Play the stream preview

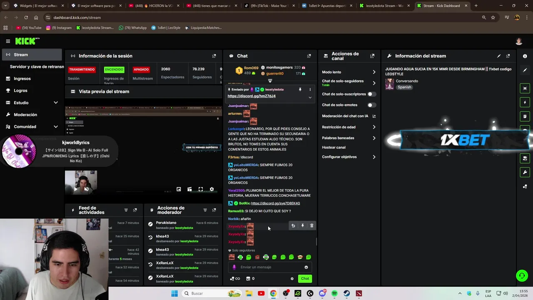click(75, 189)
